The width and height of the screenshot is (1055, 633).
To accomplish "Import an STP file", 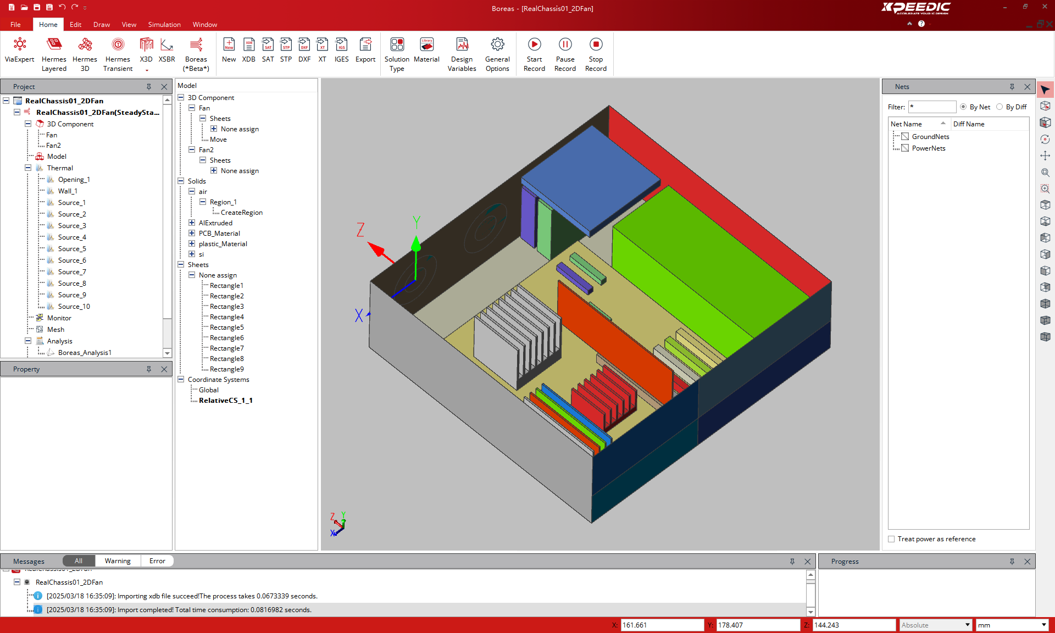I will point(286,51).
